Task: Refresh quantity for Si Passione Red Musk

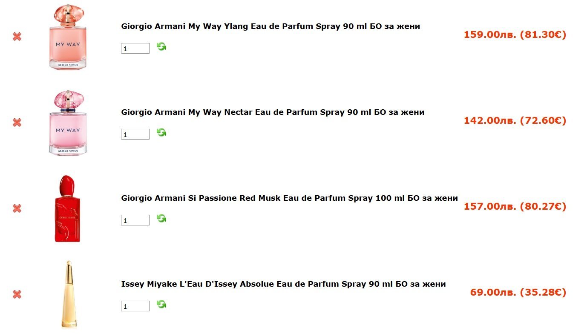Action: point(161,218)
